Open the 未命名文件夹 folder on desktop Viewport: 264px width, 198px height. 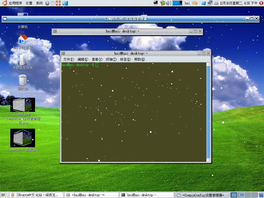(23, 62)
